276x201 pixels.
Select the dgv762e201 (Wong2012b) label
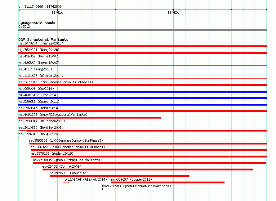coord(39,50)
